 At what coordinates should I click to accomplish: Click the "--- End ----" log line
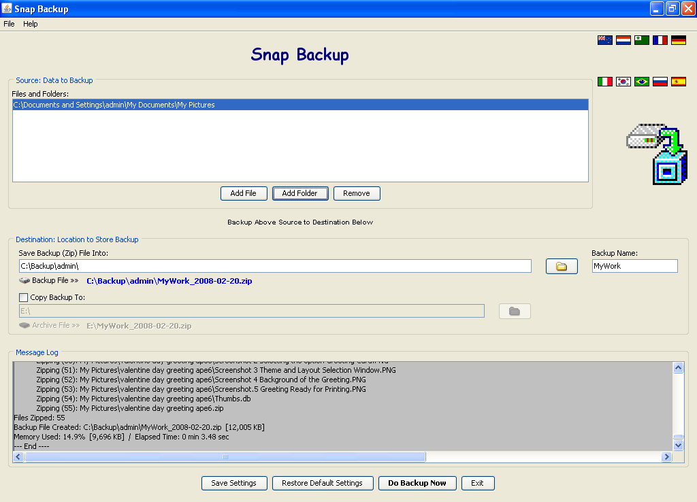tap(31, 446)
